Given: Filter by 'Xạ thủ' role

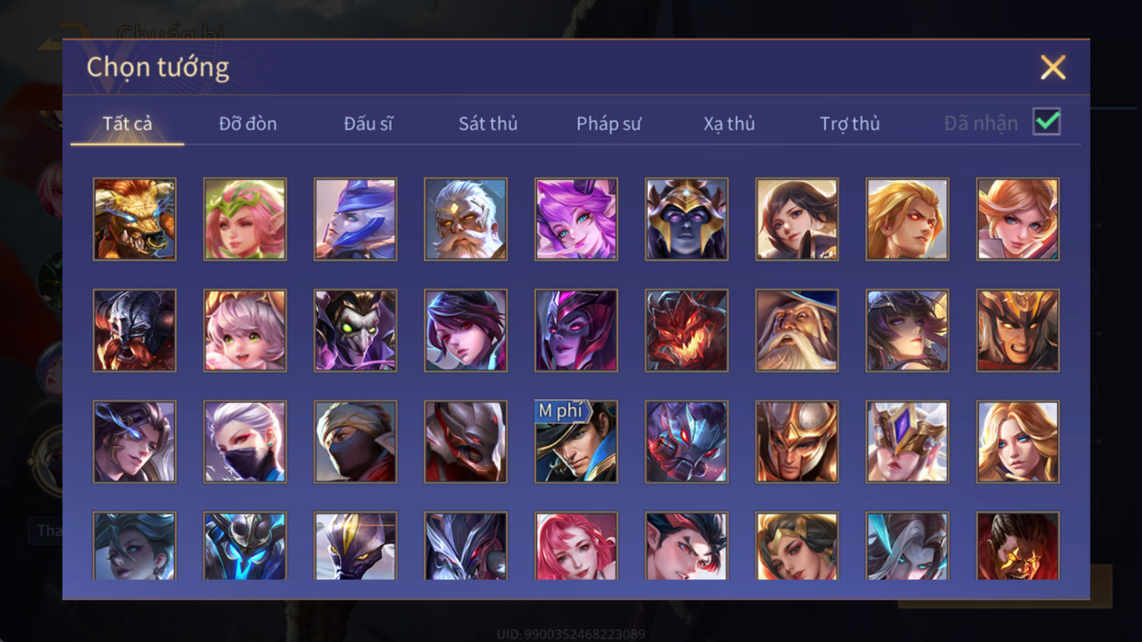Looking at the screenshot, I should pos(729,123).
